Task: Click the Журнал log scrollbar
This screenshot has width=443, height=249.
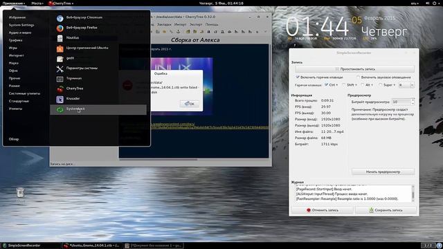Action: click(413, 194)
